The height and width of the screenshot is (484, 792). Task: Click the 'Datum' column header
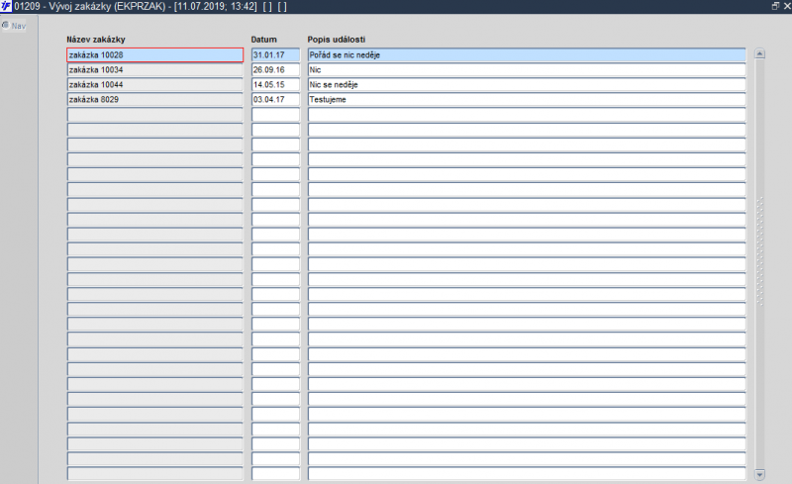pos(264,40)
